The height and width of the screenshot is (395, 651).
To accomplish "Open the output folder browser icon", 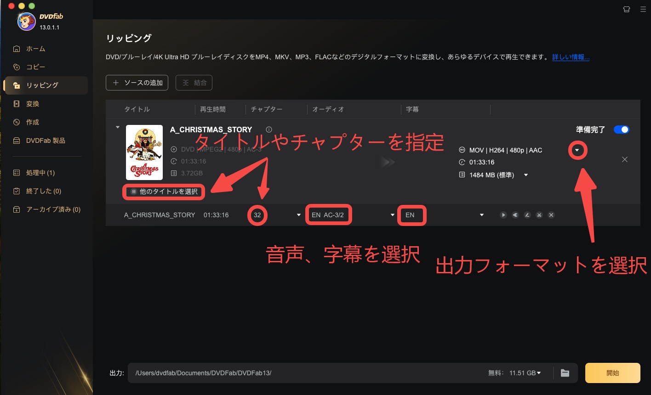I will pos(565,373).
